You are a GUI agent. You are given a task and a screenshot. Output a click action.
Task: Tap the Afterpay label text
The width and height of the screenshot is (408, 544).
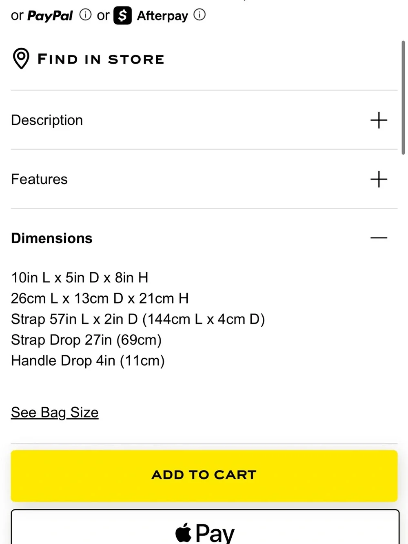point(162,16)
